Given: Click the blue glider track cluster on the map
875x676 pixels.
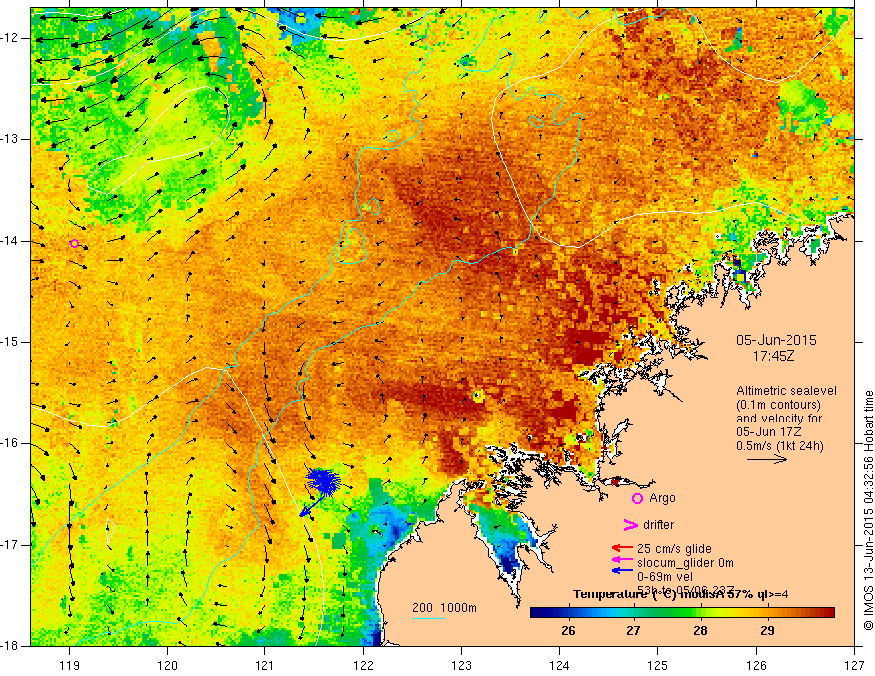Looking at the screenshot, I should [x=324, y=481].
